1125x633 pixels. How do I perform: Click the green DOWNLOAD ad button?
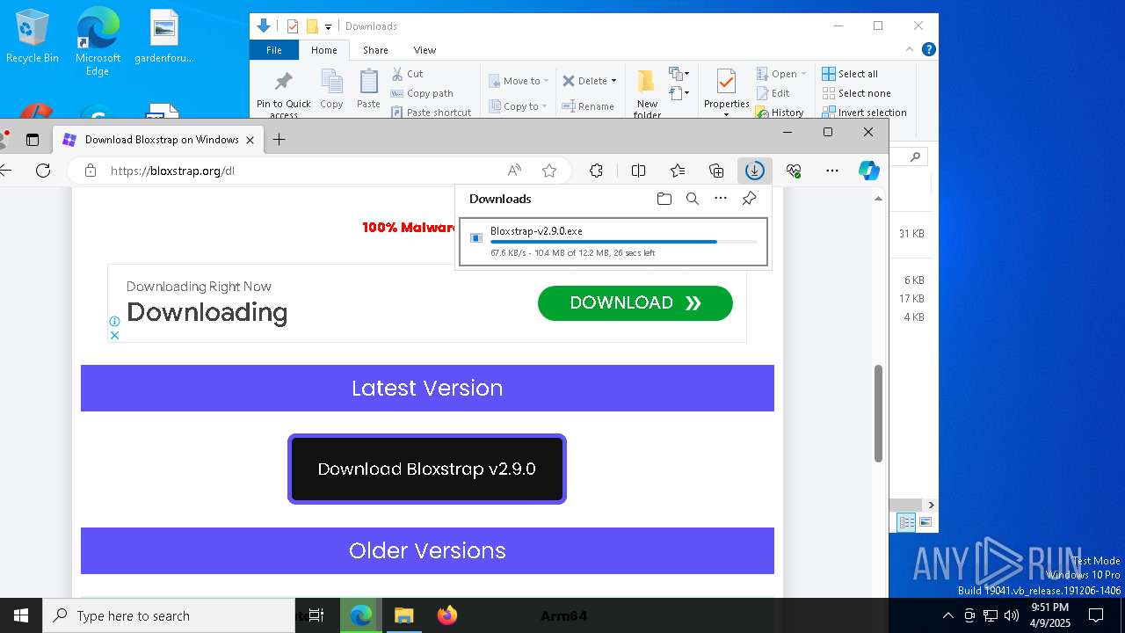pos(635,303)
